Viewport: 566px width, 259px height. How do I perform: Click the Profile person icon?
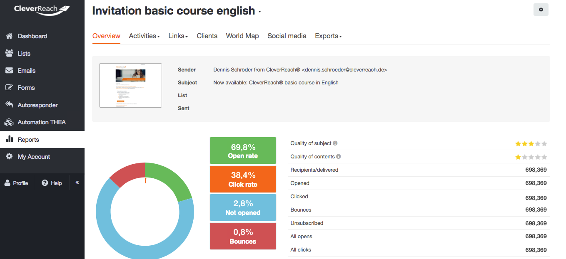[x=7, y=183]
